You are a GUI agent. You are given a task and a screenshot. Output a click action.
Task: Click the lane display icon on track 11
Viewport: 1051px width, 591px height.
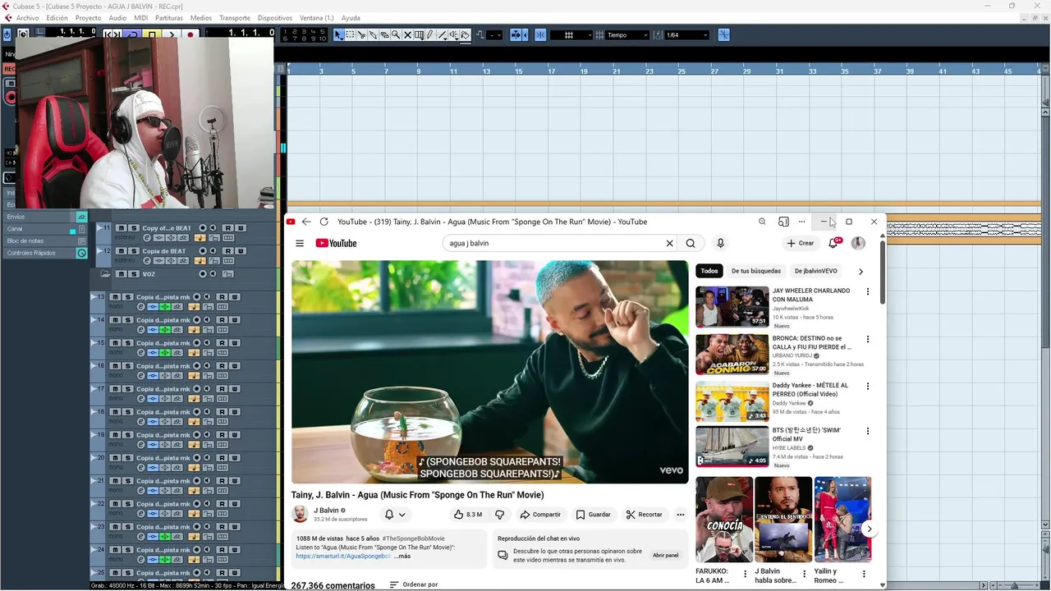(x=228, y=238)
